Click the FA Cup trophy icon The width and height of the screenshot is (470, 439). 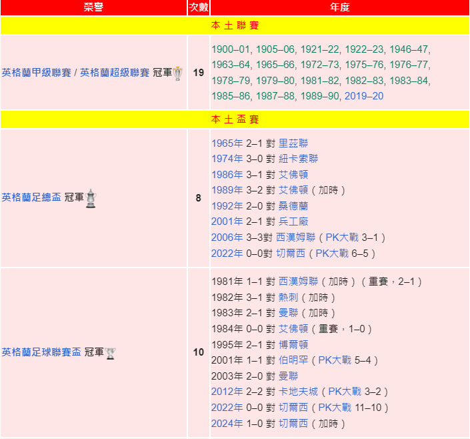pos(91,198)
